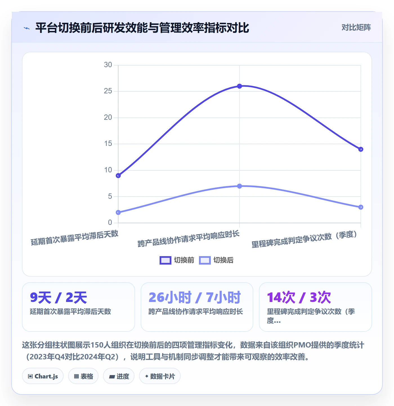Click card caption 跨产品线协作请求平均响应时长 under 26小时

(196, 312)
